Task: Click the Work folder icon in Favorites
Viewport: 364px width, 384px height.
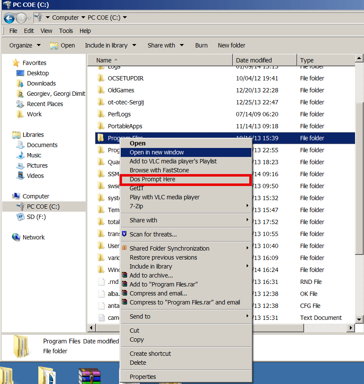Action: point(20,114)
